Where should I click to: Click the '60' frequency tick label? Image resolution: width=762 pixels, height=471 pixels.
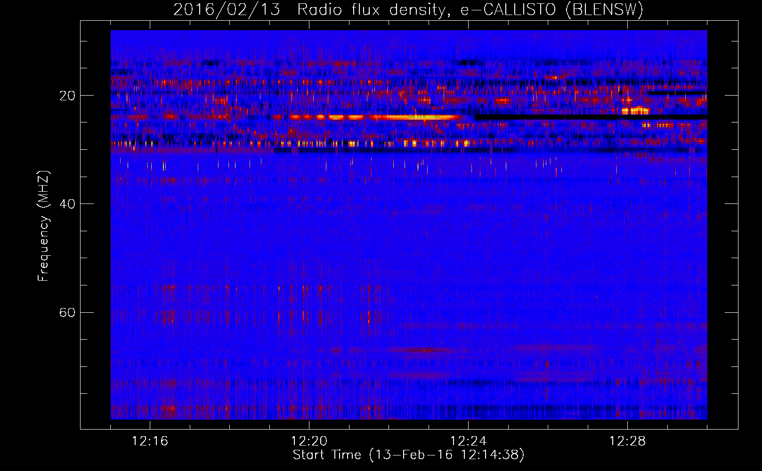click(x=67, y=312)
